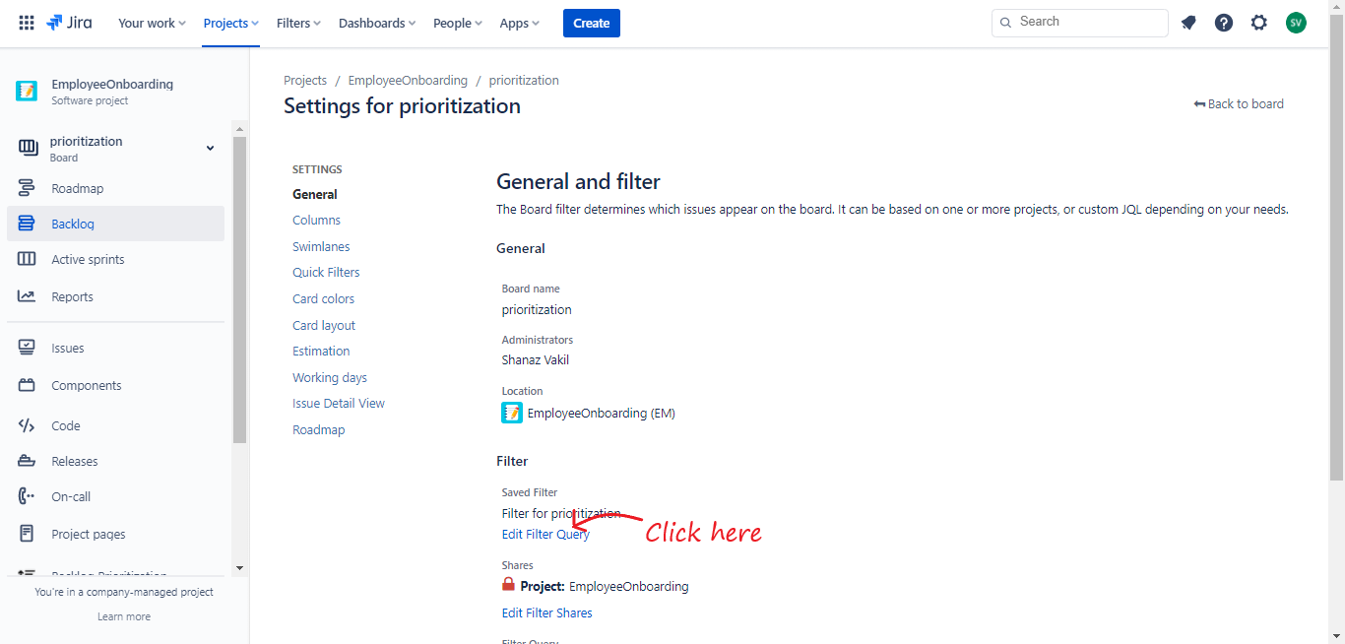Expand the prioritization board switcher chevron
Image resolution: width=1345 pixels, height=644 pixels.
(x=210, y=148)
